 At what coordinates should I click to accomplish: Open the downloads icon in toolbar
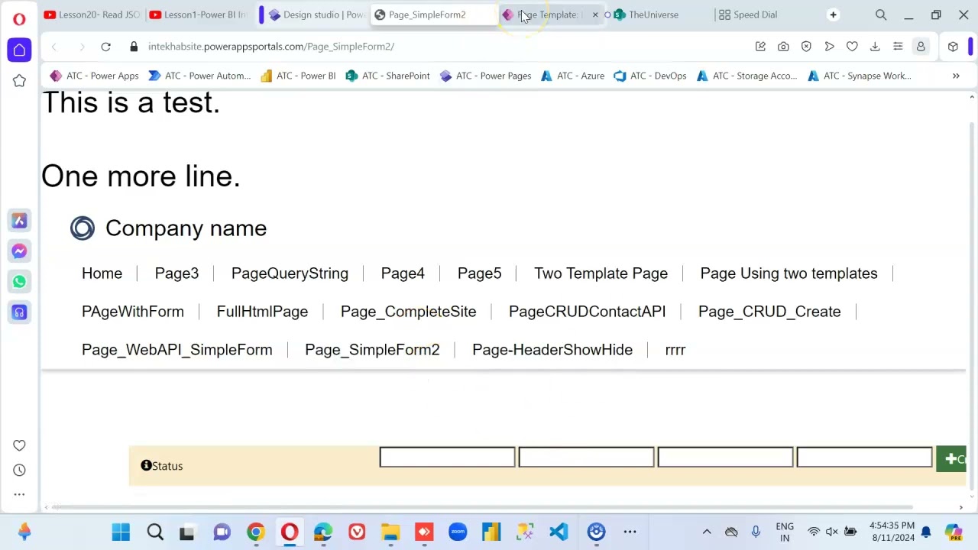click(x=875, y=47)
